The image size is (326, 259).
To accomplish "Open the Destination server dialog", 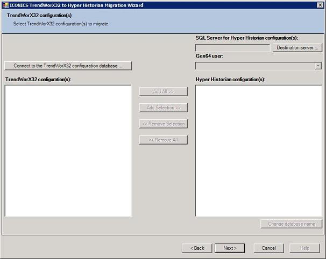I will click(x=297, y=48).
